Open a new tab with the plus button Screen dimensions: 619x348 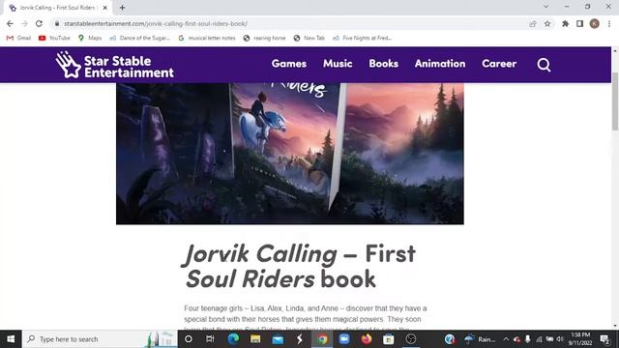point(122,8)
